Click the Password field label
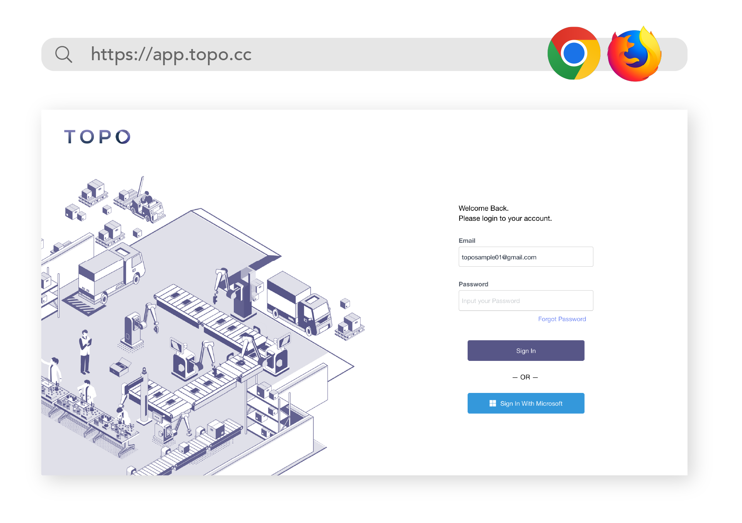This screenshot has width=742, height=523. point(473,284)
